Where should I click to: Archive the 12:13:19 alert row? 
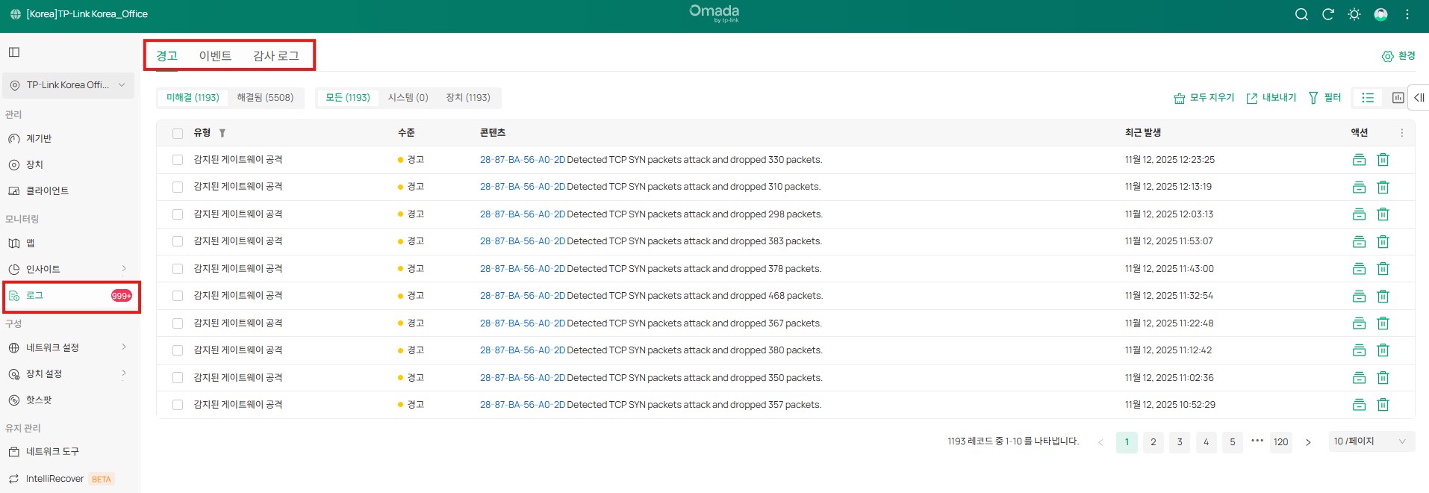1359,187
